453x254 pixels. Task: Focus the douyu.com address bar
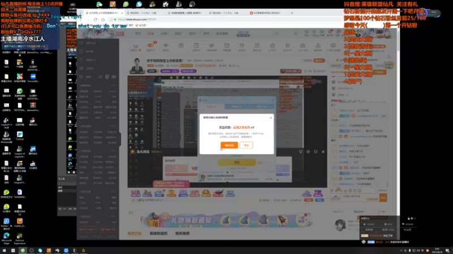click(231, 20)
